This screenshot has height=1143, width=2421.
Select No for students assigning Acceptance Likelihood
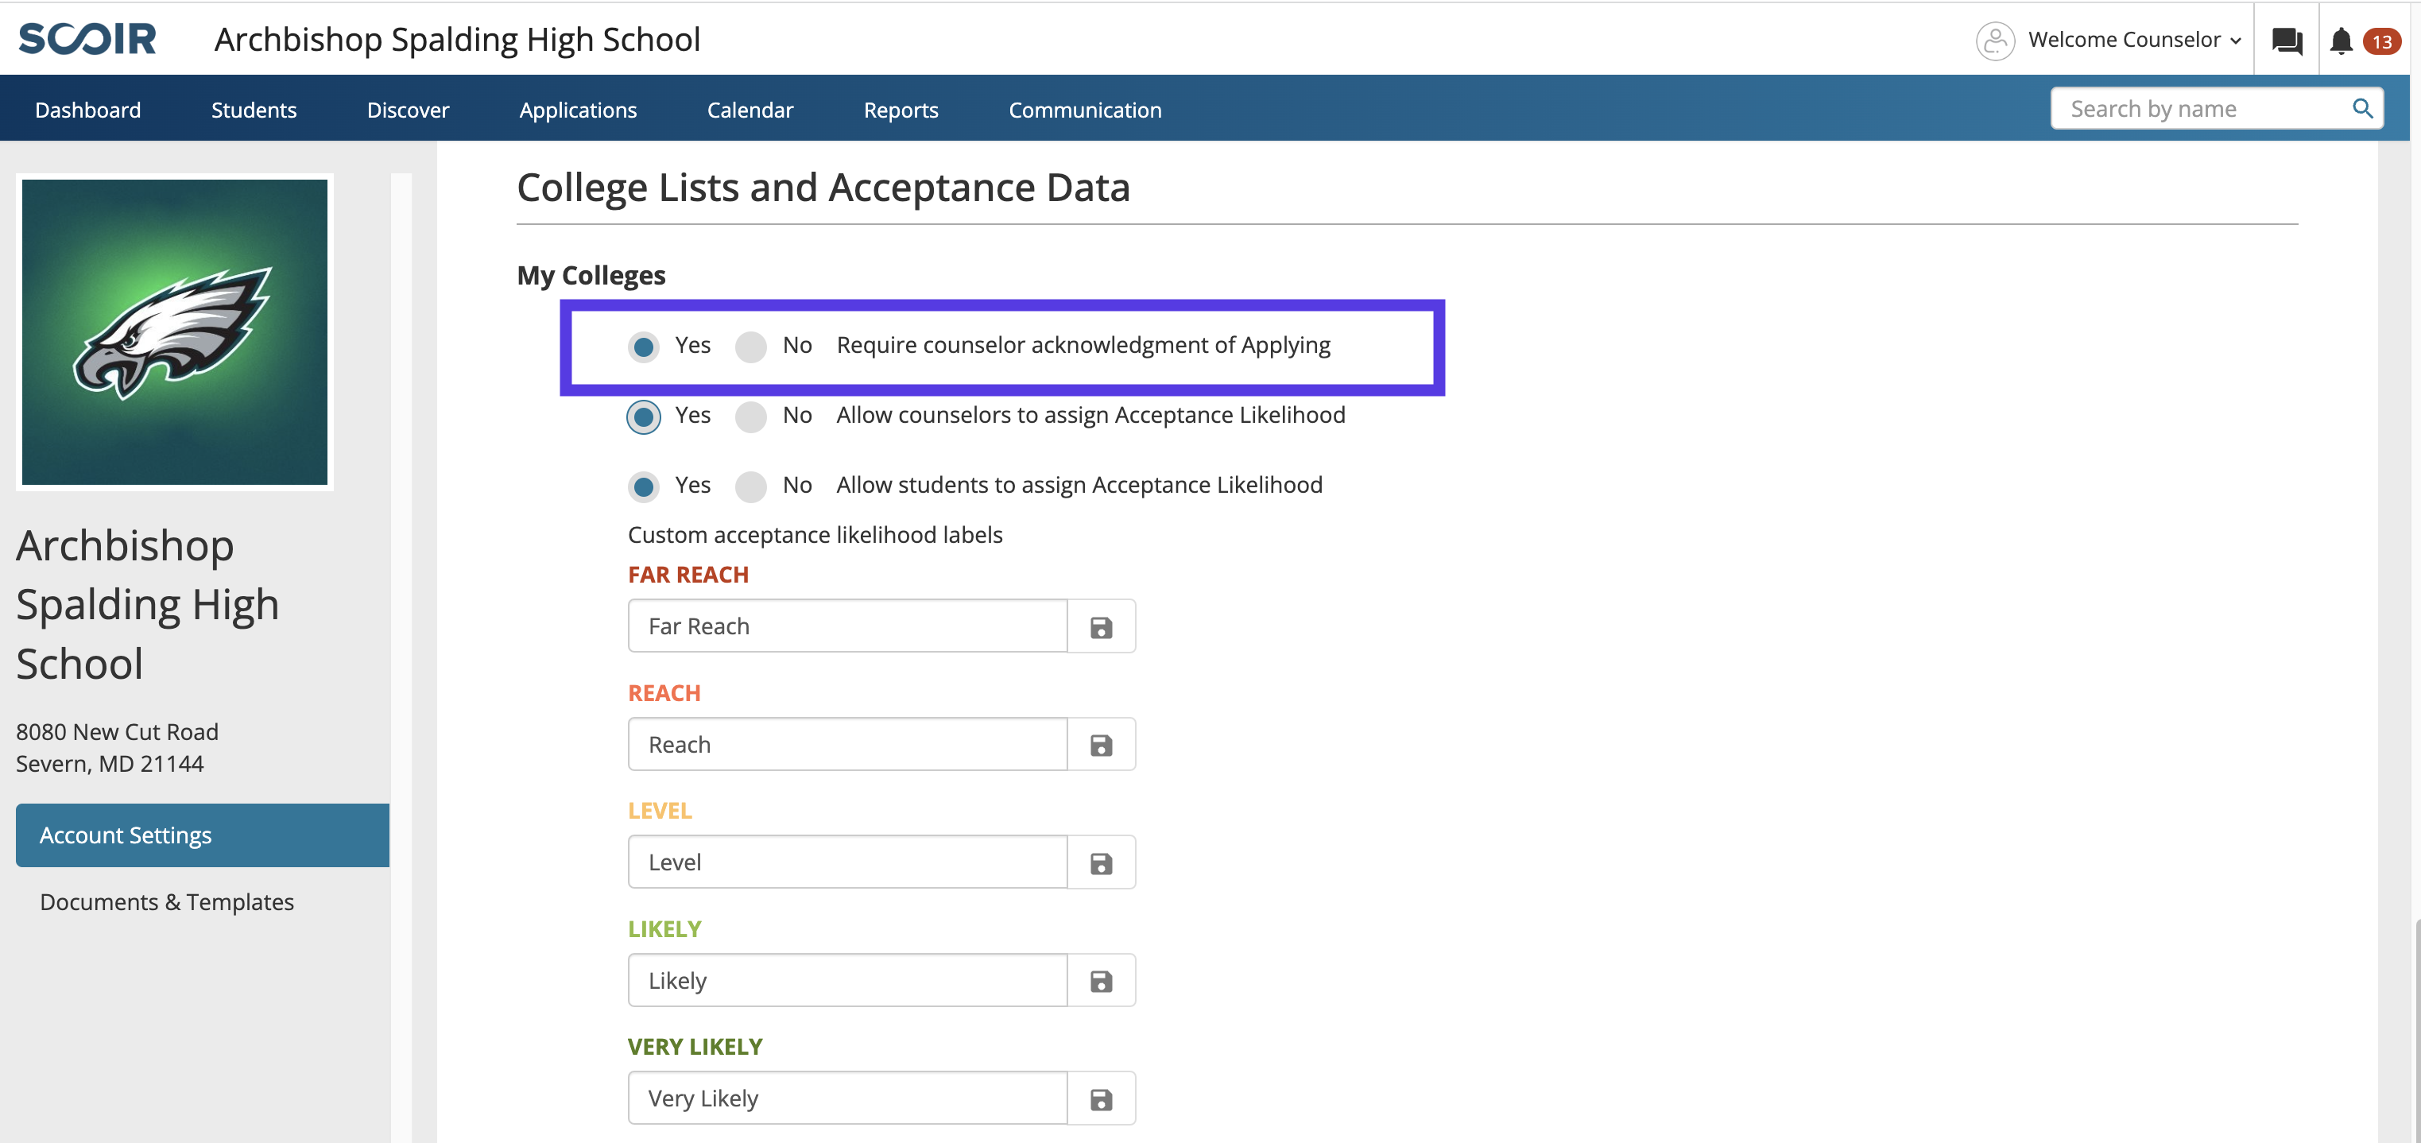click(751, 487)
